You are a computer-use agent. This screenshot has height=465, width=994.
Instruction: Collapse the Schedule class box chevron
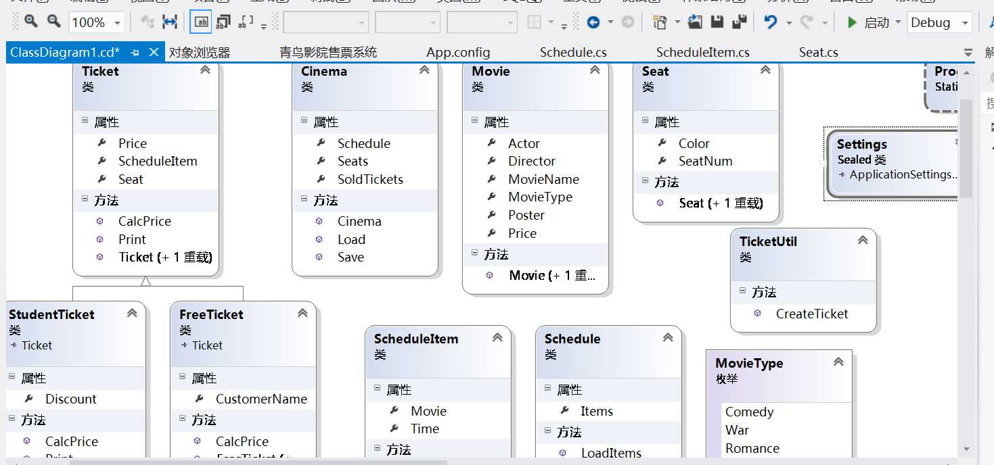[x=668, y=338]
